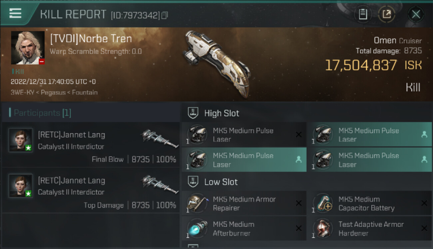Open the Participants [1] tab
433x249 pixels.
tap(42, 113)
